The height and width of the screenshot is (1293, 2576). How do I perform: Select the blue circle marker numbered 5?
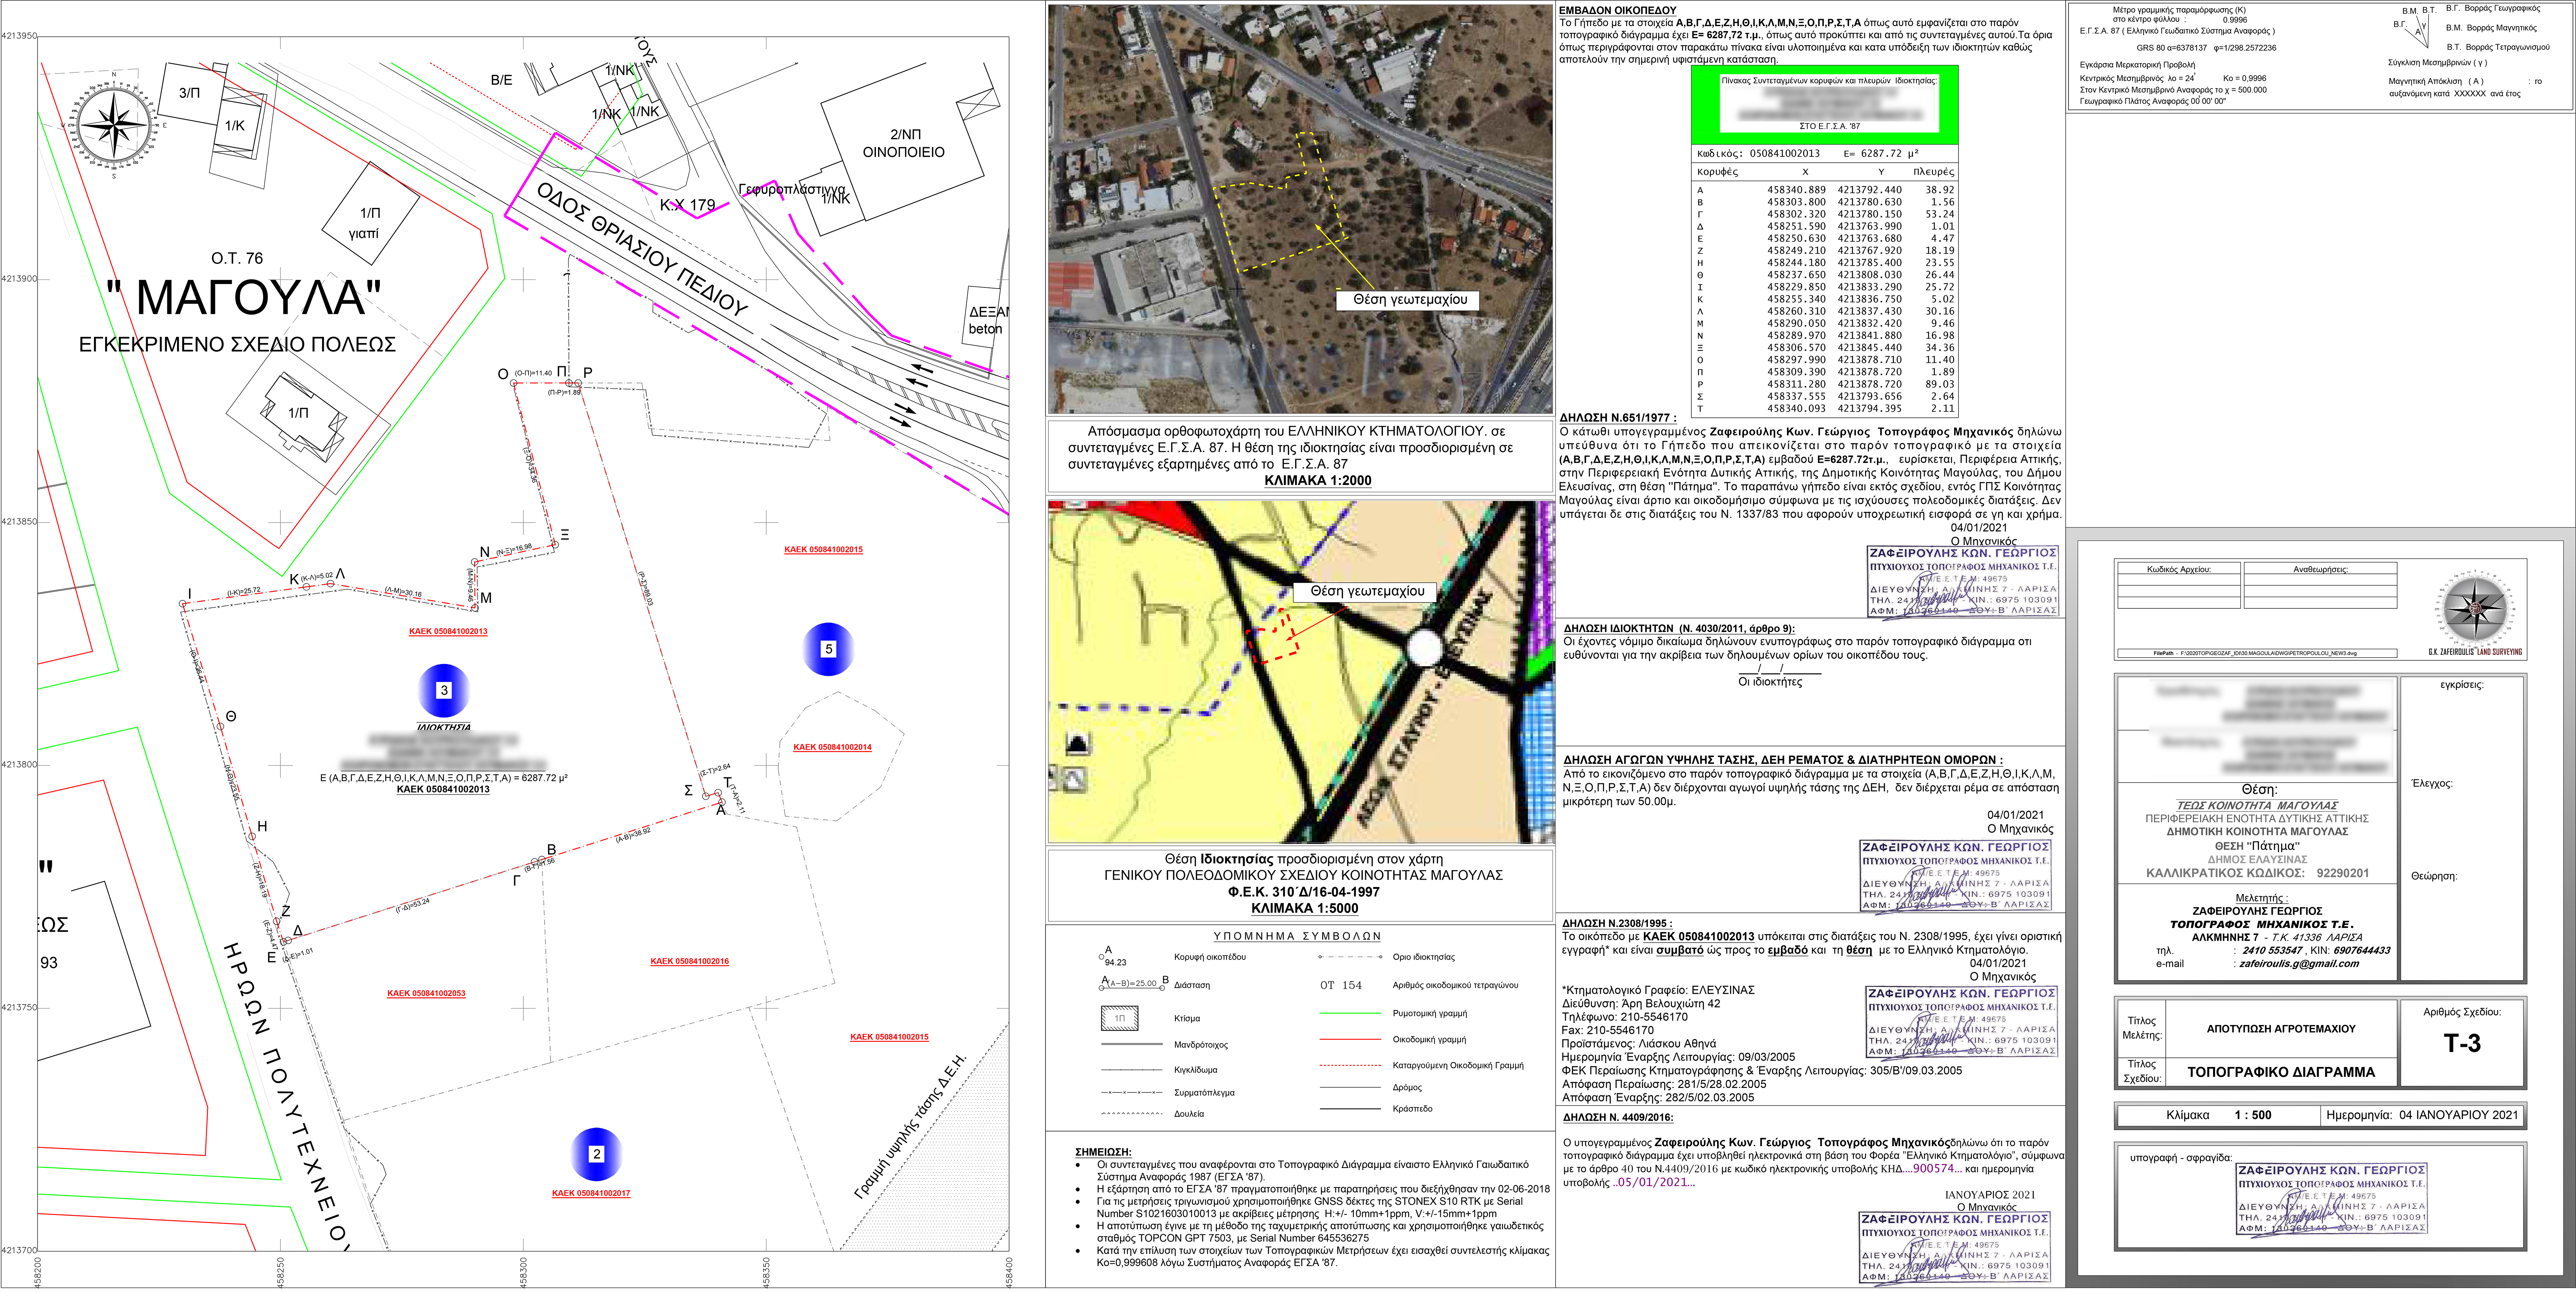coord(828,649)
